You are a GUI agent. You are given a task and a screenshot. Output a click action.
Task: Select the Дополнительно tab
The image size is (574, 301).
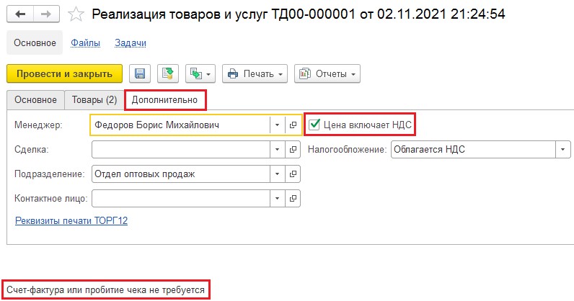(164, 100)
